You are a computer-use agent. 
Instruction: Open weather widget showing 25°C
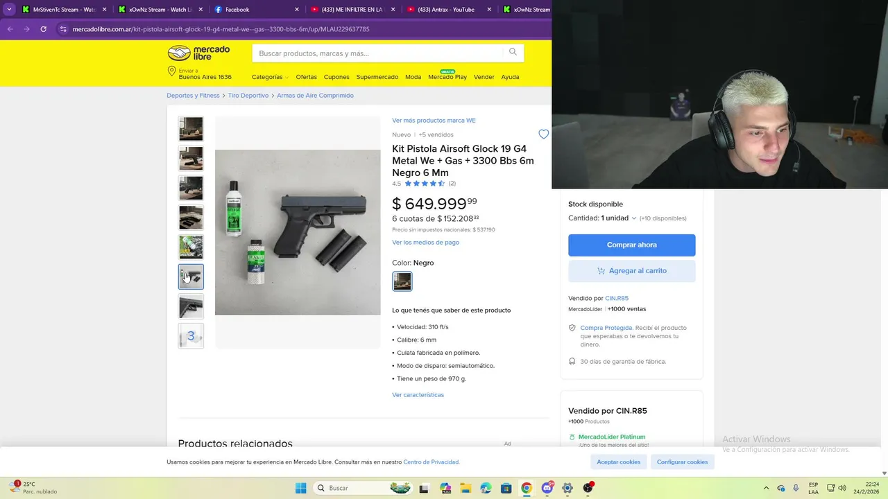[x=33, y=488]
